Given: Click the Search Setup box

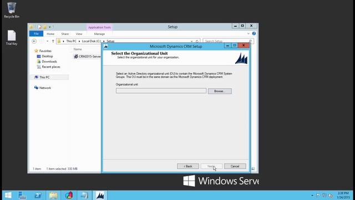Looking at the screenshot, I should click(x=228, y=41).
